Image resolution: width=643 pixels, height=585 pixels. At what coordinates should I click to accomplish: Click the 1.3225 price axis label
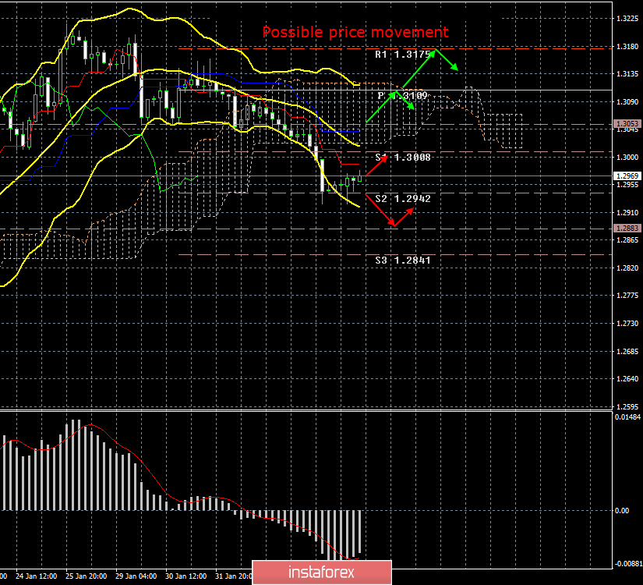[627, 19]
